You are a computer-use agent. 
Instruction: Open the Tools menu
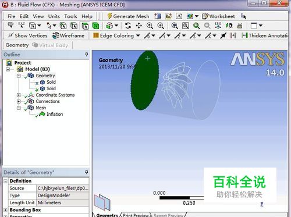click(70, 16)
